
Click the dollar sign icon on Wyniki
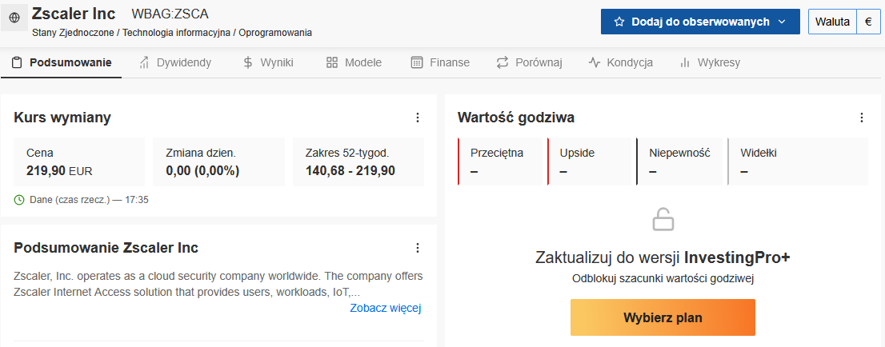248,62
